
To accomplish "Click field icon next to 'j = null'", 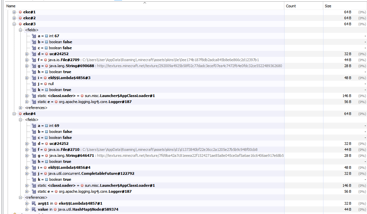I will coord(34,84).
